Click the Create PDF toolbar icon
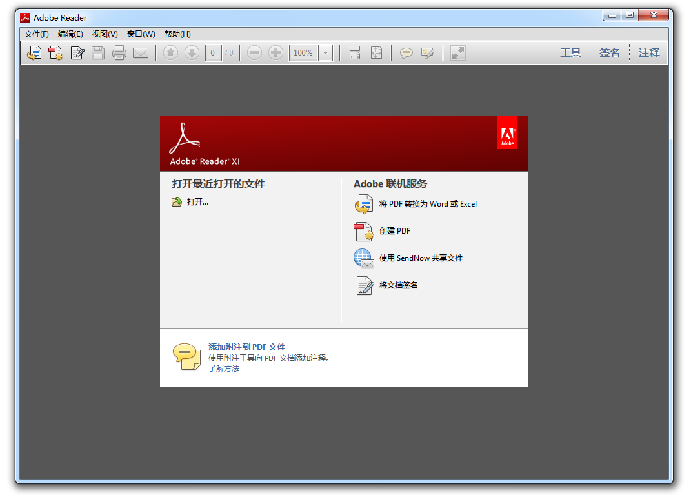691x495 pixels. coord(55,52)
